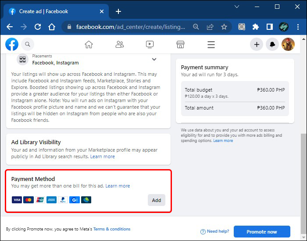Click the browser home icon
The height and width of the screenshot is (241, 307).
[52, 27]
